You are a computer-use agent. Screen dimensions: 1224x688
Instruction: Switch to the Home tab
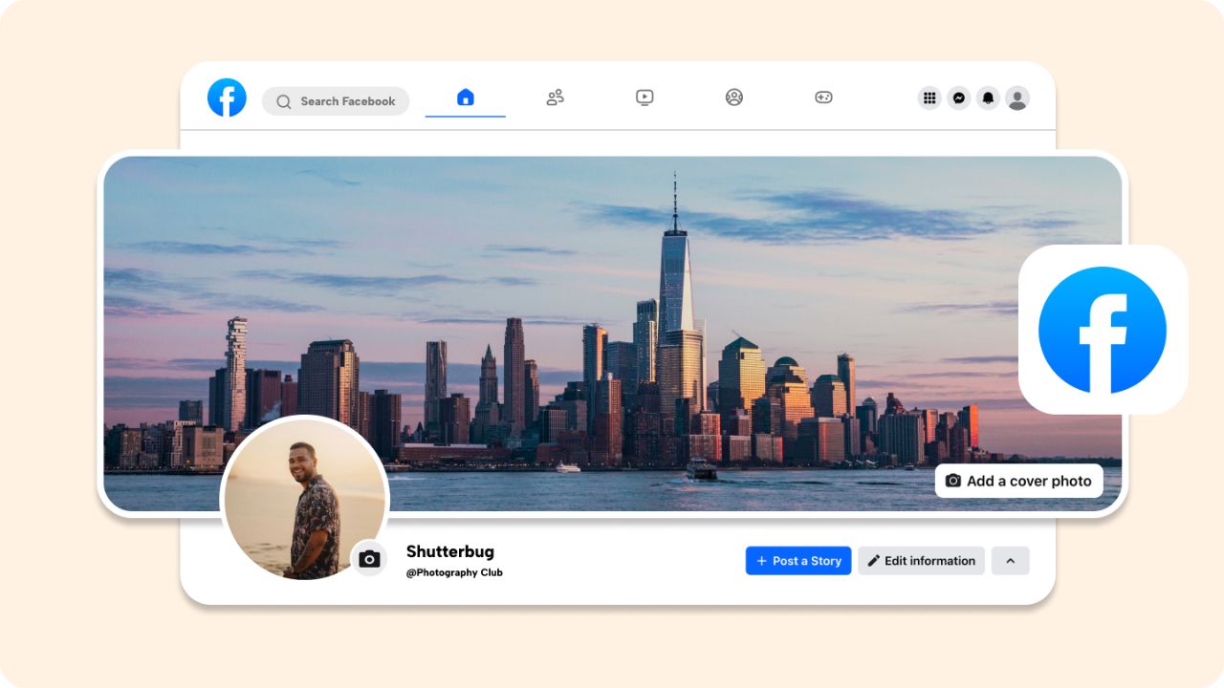click(466, 97)
